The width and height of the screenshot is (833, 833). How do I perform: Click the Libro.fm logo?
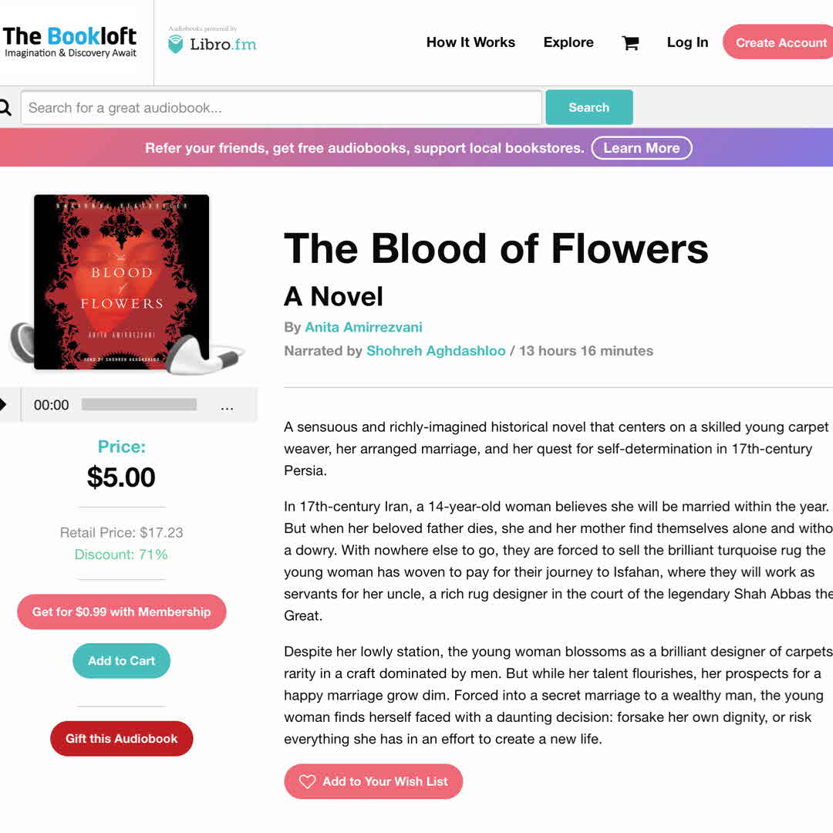213,43
